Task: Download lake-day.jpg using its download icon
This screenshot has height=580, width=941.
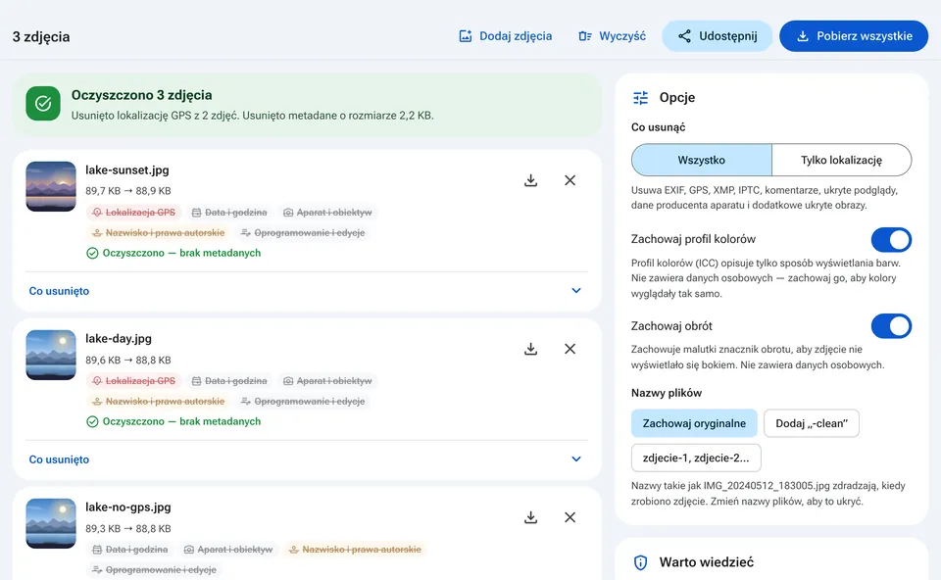Action: (x=530, y=349)
